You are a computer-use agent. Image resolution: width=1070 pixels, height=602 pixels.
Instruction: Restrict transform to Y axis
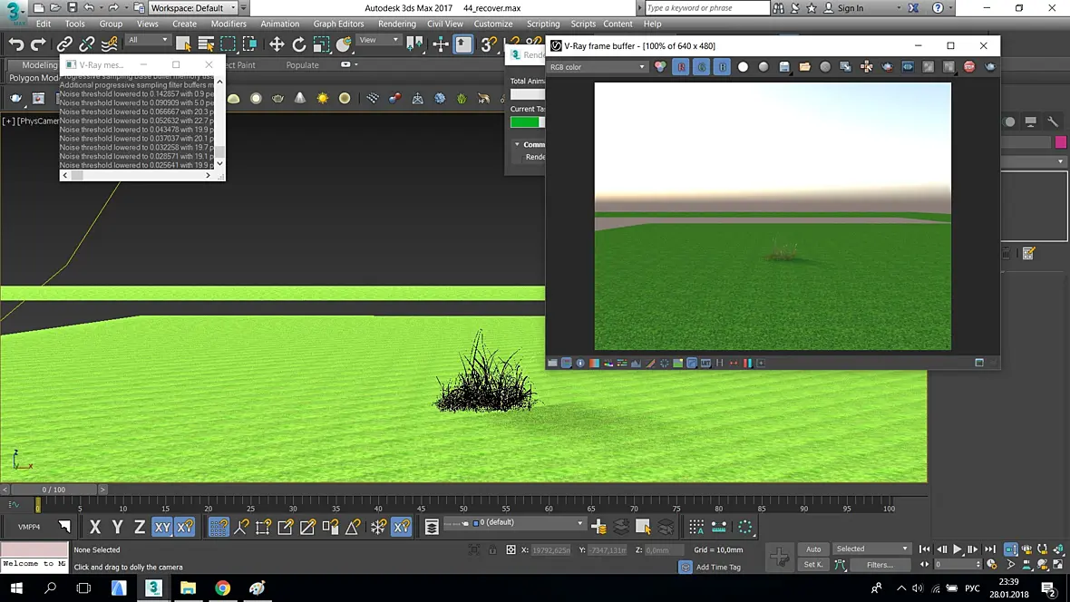[117, 527]
